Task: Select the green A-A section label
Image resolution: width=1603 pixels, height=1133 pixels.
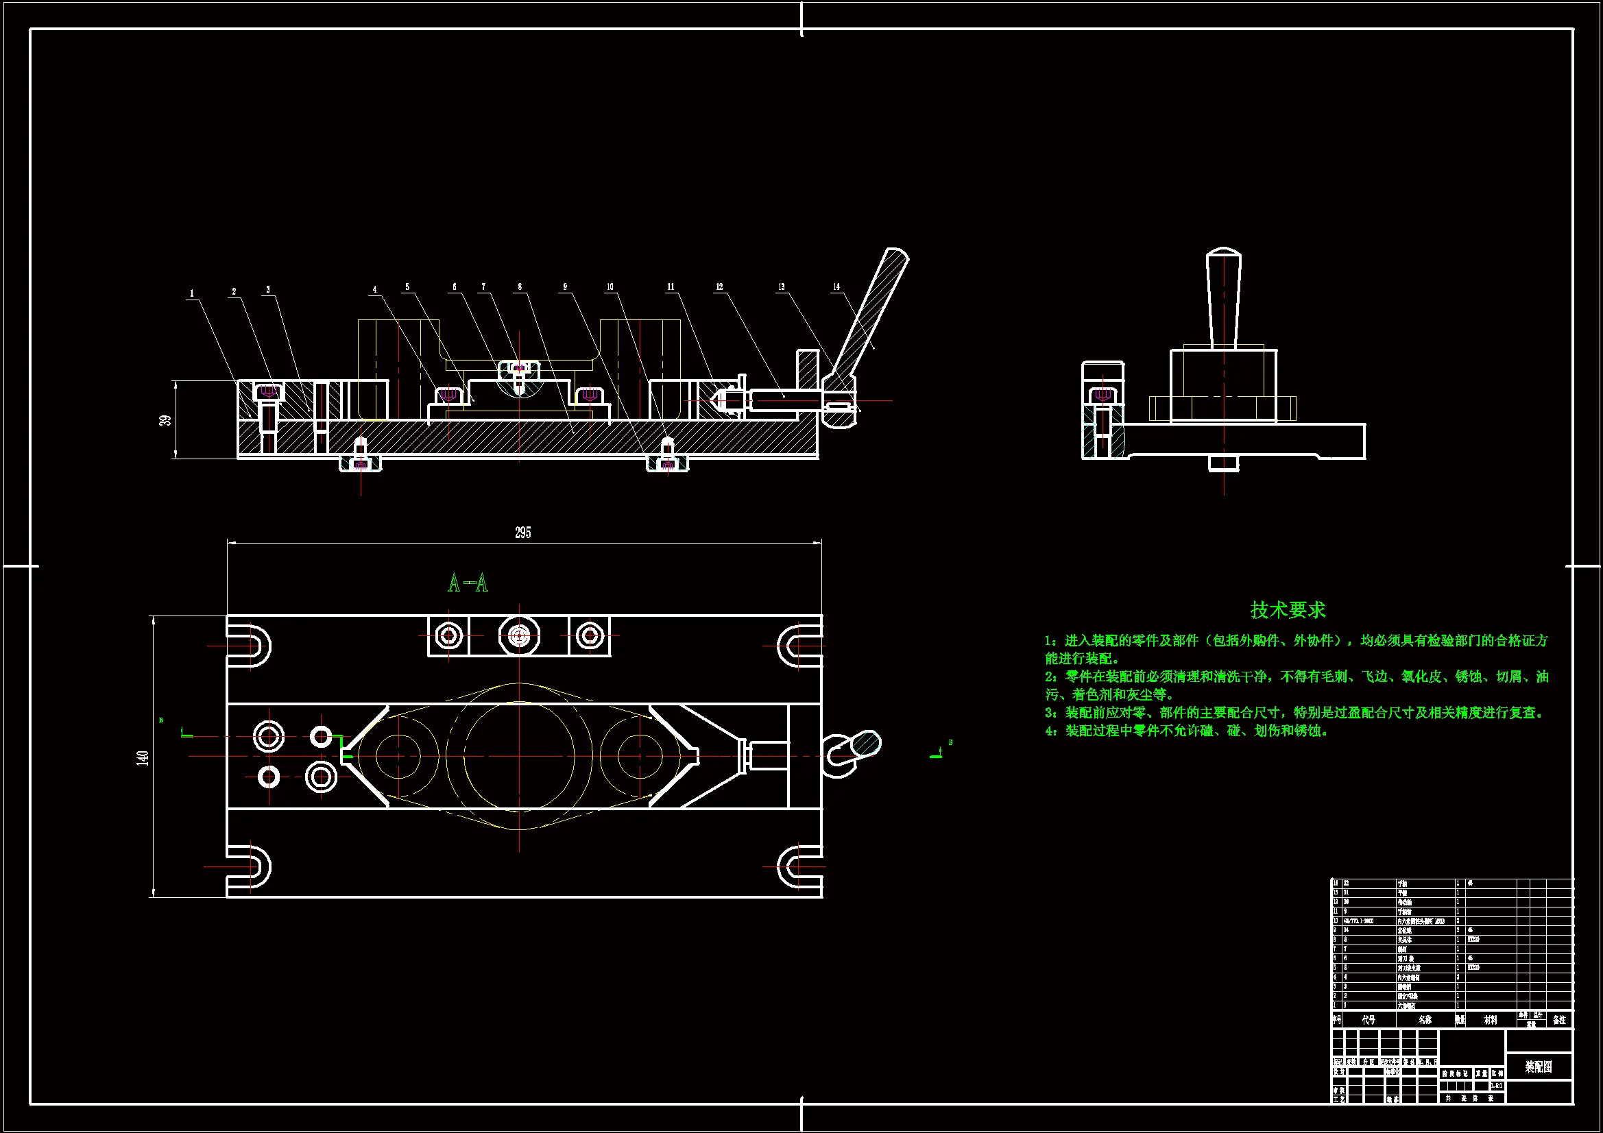Action: point(468,583)
